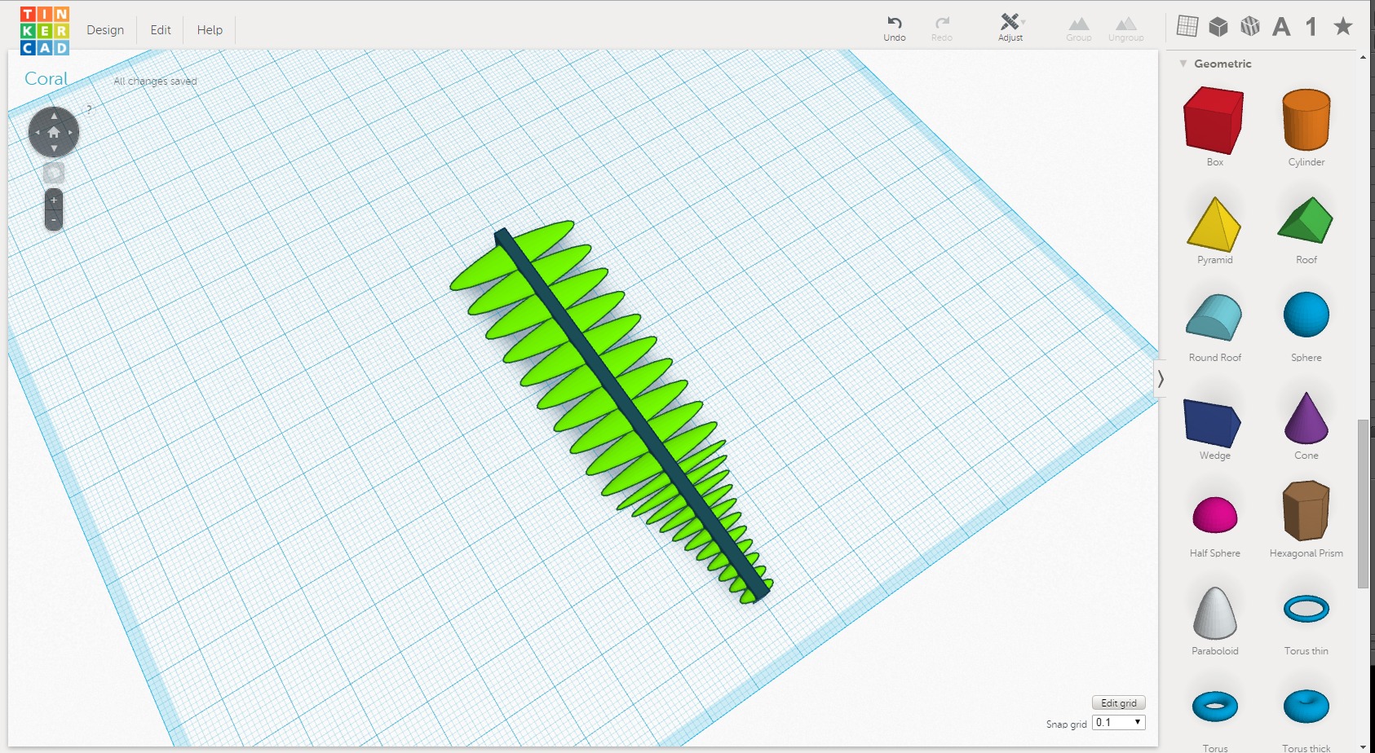Pick the Round Roof shape
This screenshot has height=753, width=1375.
click(1214, 318)
